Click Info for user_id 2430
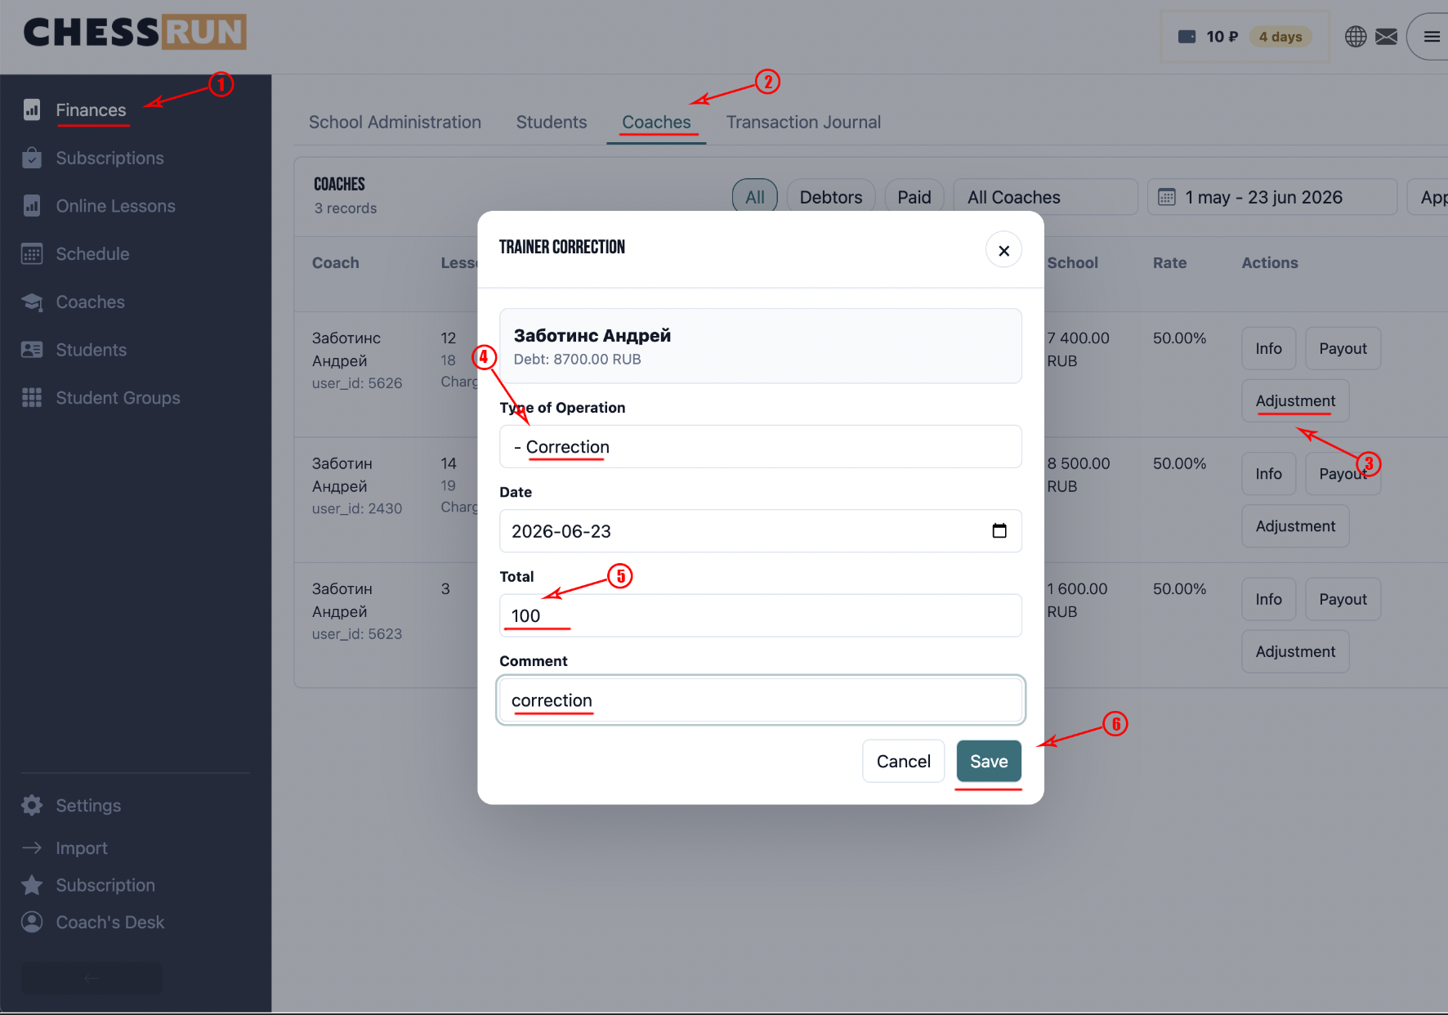The width and height of the screenshot is (1448, 1015). tap(1268, 474)
